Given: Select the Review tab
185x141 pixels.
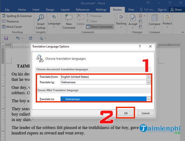Looking at the screenshot, I should (117, 10).
